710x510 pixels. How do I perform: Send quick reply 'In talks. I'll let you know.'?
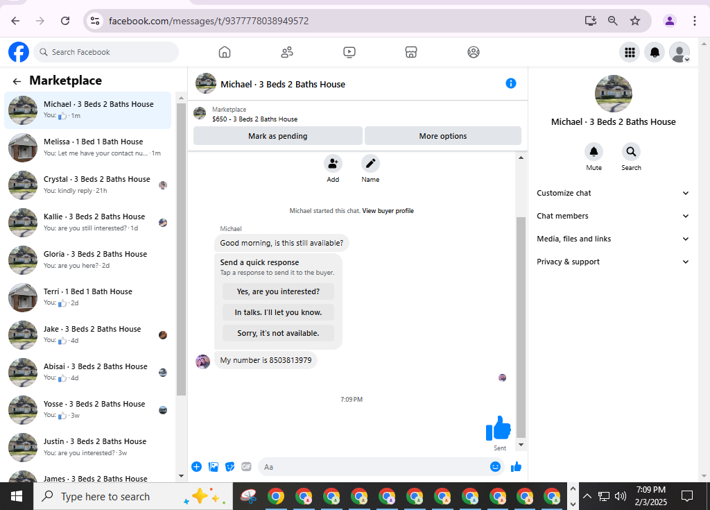point(278,312)
